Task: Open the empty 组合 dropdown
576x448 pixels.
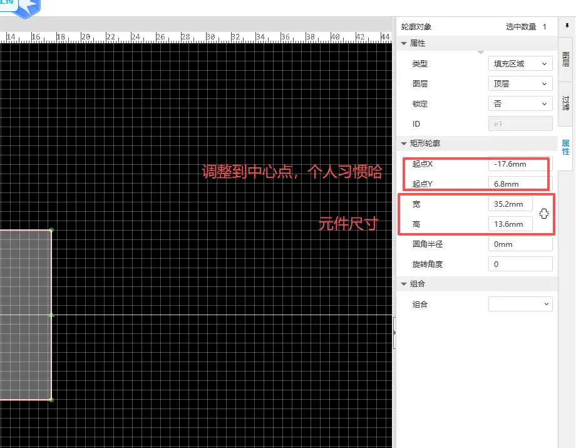Action: (x=520, y=305)
